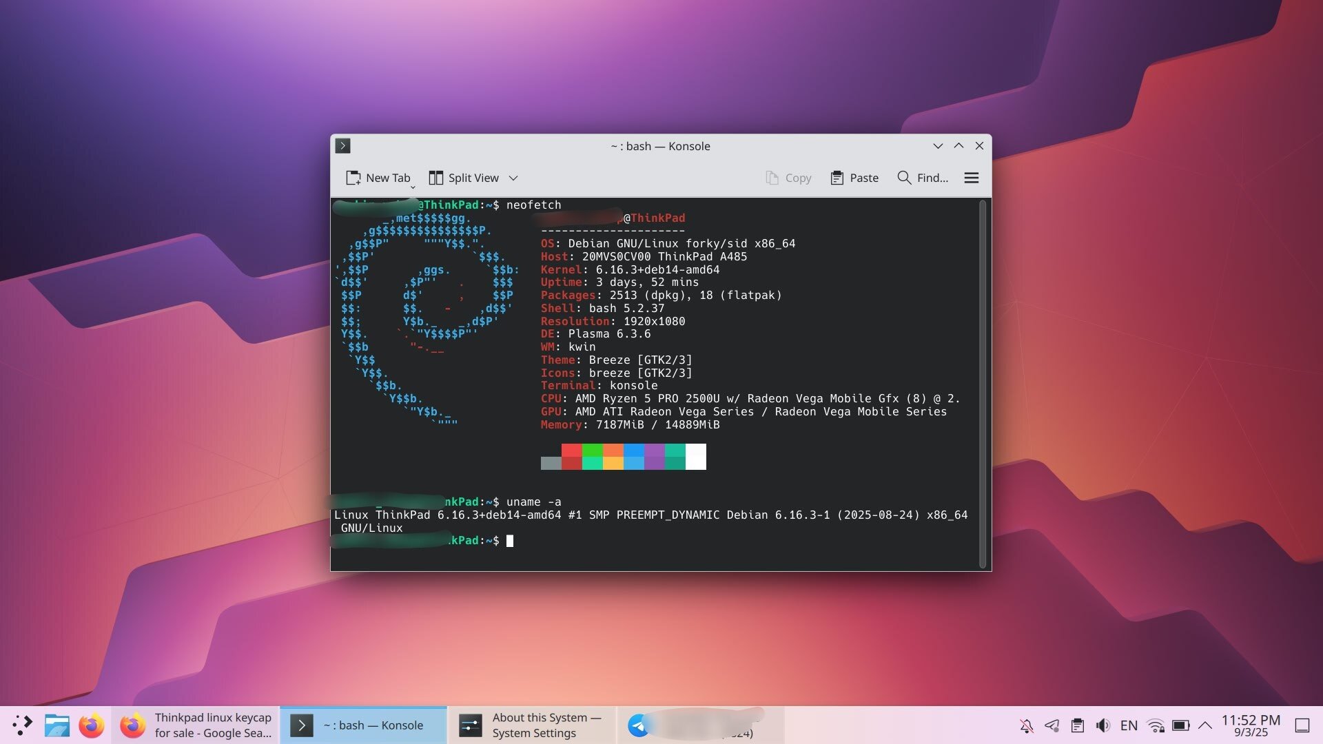The height and width of the screenshot is (744, 1323).
Task: Click the terminal vertical scrollbar
Action: (983, 384)
